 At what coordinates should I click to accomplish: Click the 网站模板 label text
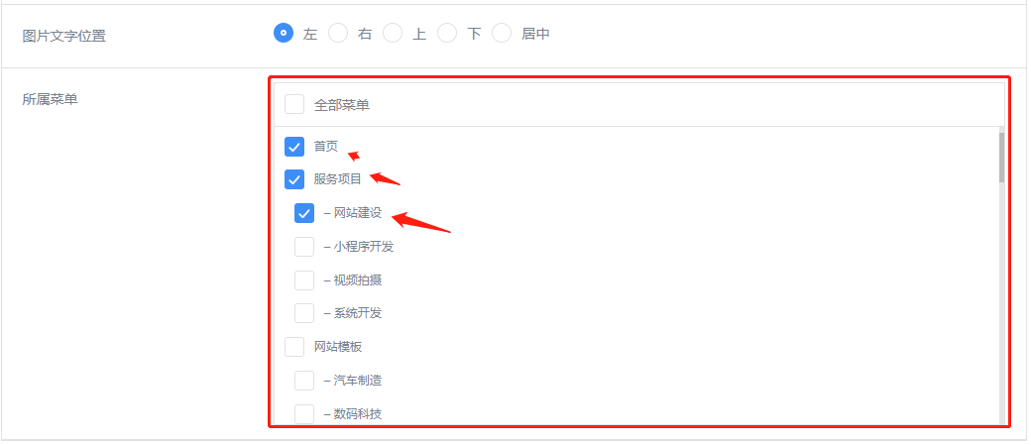click(337, 347)
